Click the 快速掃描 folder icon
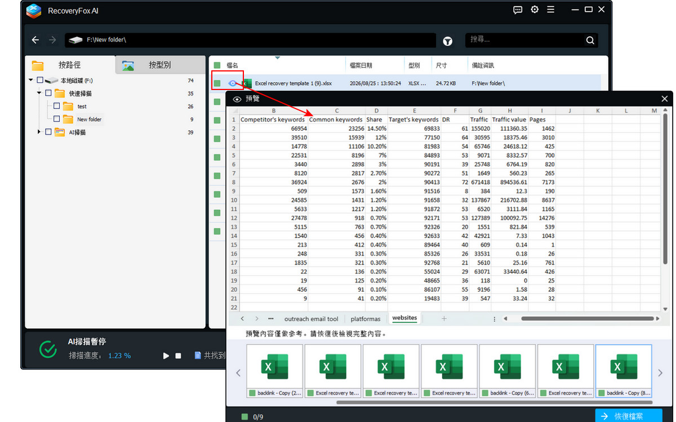 [60, 93]
